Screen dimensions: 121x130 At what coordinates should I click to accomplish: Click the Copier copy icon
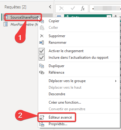click(42, 21)
